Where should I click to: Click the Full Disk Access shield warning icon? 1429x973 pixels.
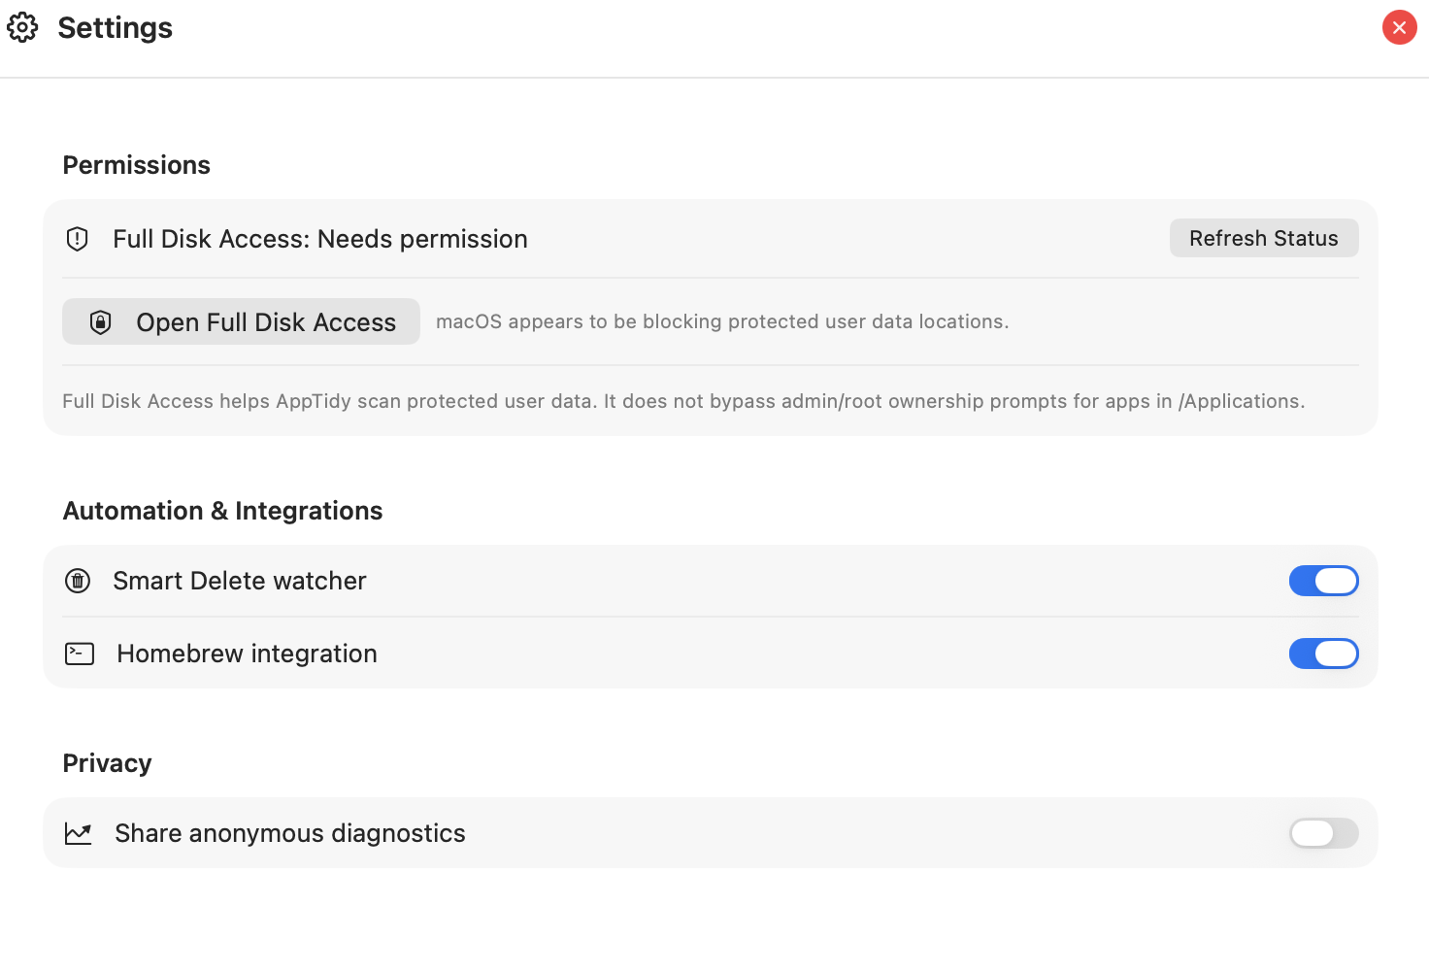tap(78, 239)
